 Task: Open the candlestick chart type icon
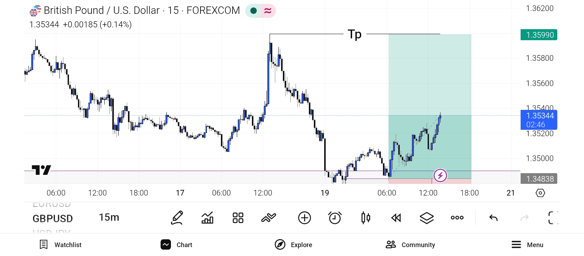pyautogui.click(x=366, y=218)
